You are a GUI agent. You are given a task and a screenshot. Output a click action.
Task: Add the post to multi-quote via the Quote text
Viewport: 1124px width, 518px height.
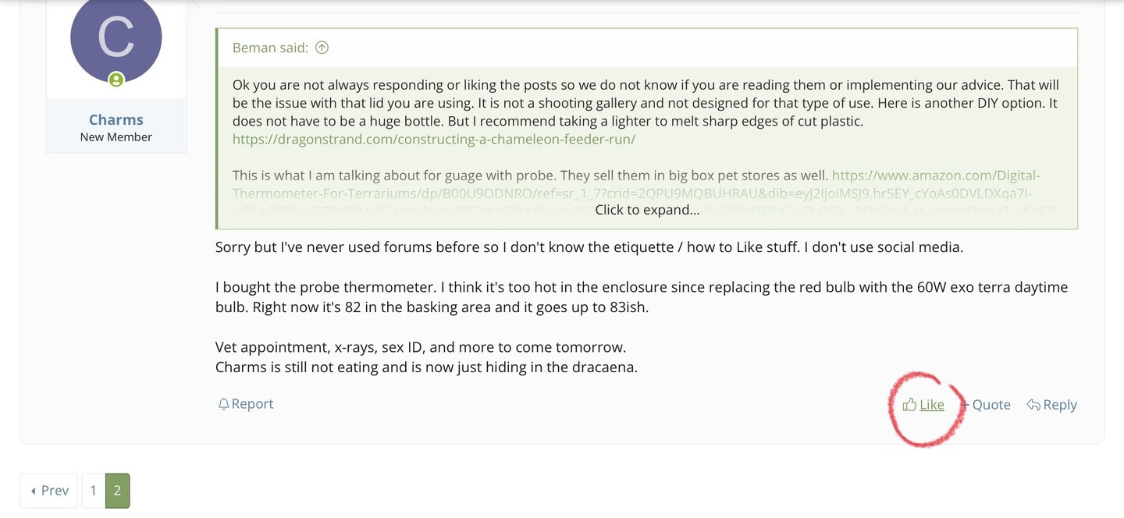[x=991, y=405]
